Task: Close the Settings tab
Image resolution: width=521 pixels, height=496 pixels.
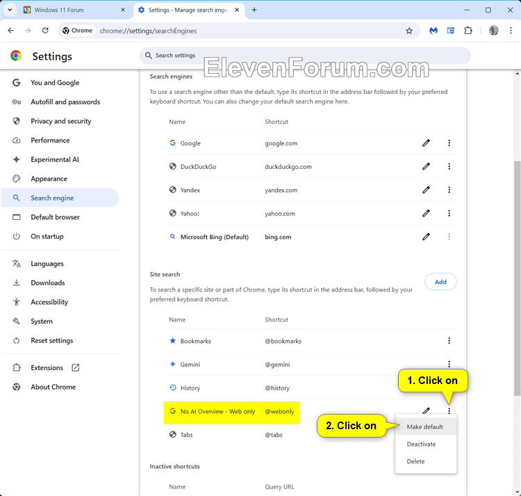Action: pos(237,10)
